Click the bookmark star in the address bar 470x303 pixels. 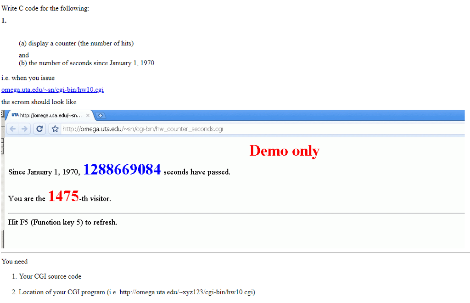[55, 129]
